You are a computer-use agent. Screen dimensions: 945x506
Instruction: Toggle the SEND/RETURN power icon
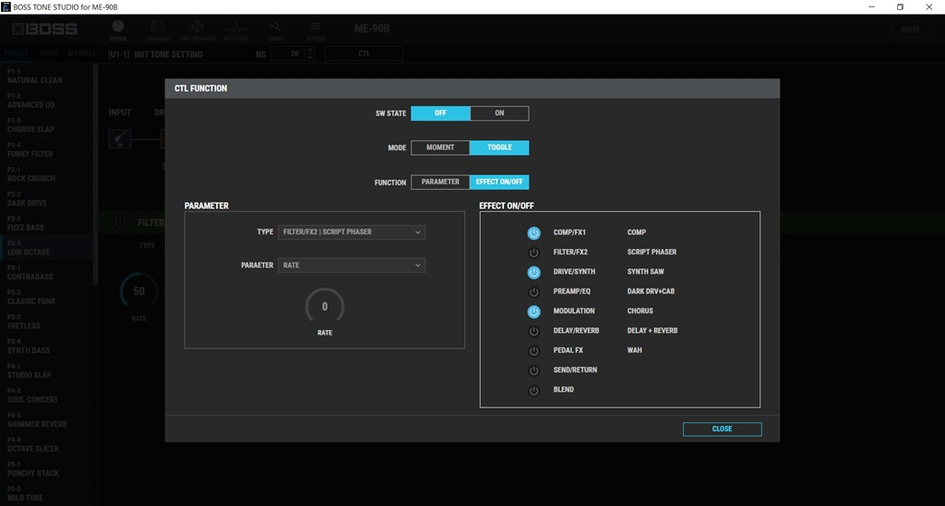533,371
